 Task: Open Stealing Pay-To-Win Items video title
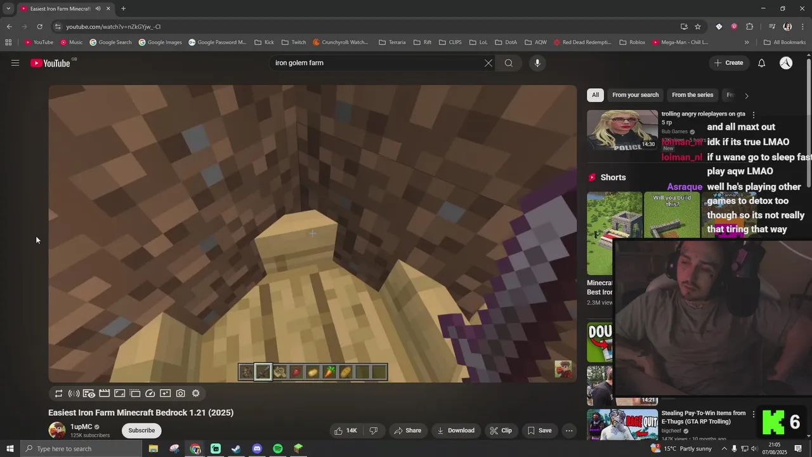[703, 417]
